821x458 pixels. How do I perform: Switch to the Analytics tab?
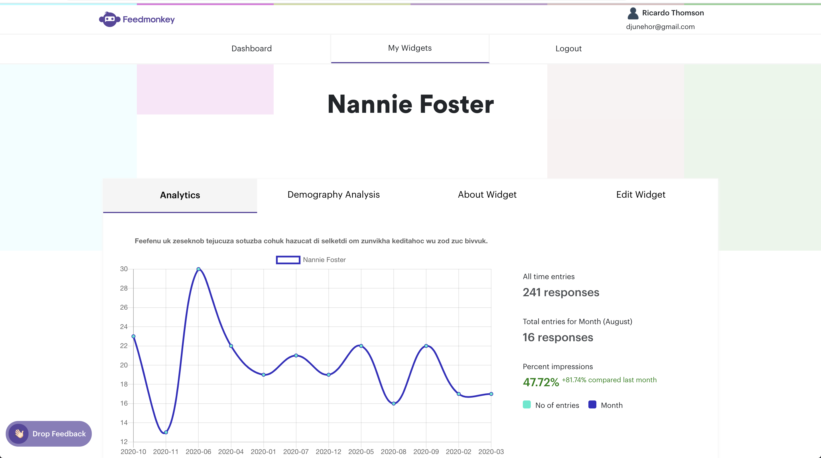tap(180, 195)
